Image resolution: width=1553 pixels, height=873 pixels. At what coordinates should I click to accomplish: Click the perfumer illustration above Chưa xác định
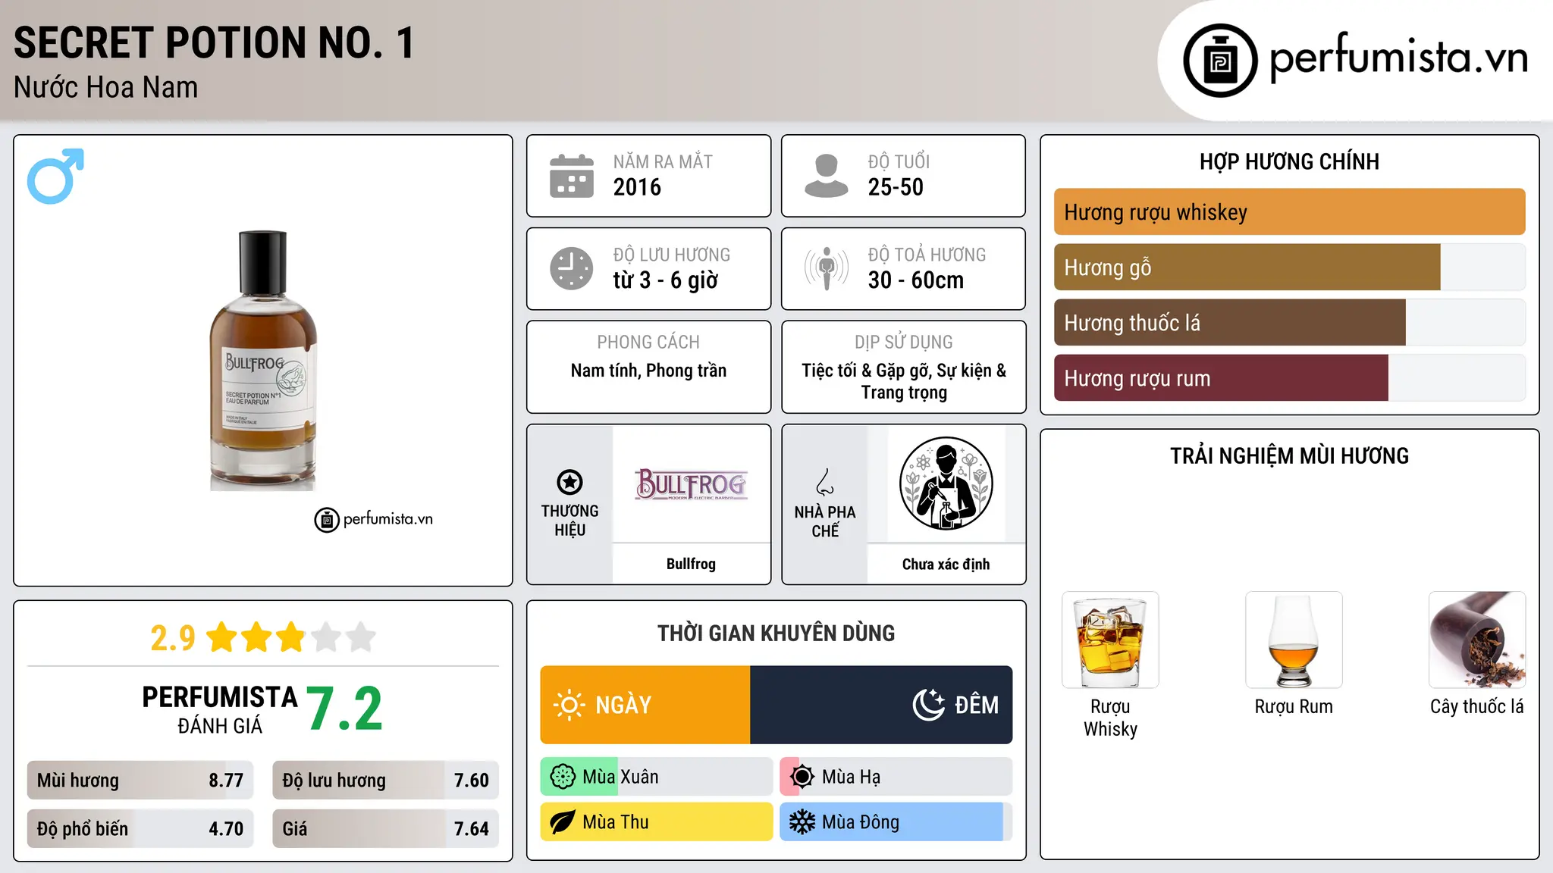[946, 483]
